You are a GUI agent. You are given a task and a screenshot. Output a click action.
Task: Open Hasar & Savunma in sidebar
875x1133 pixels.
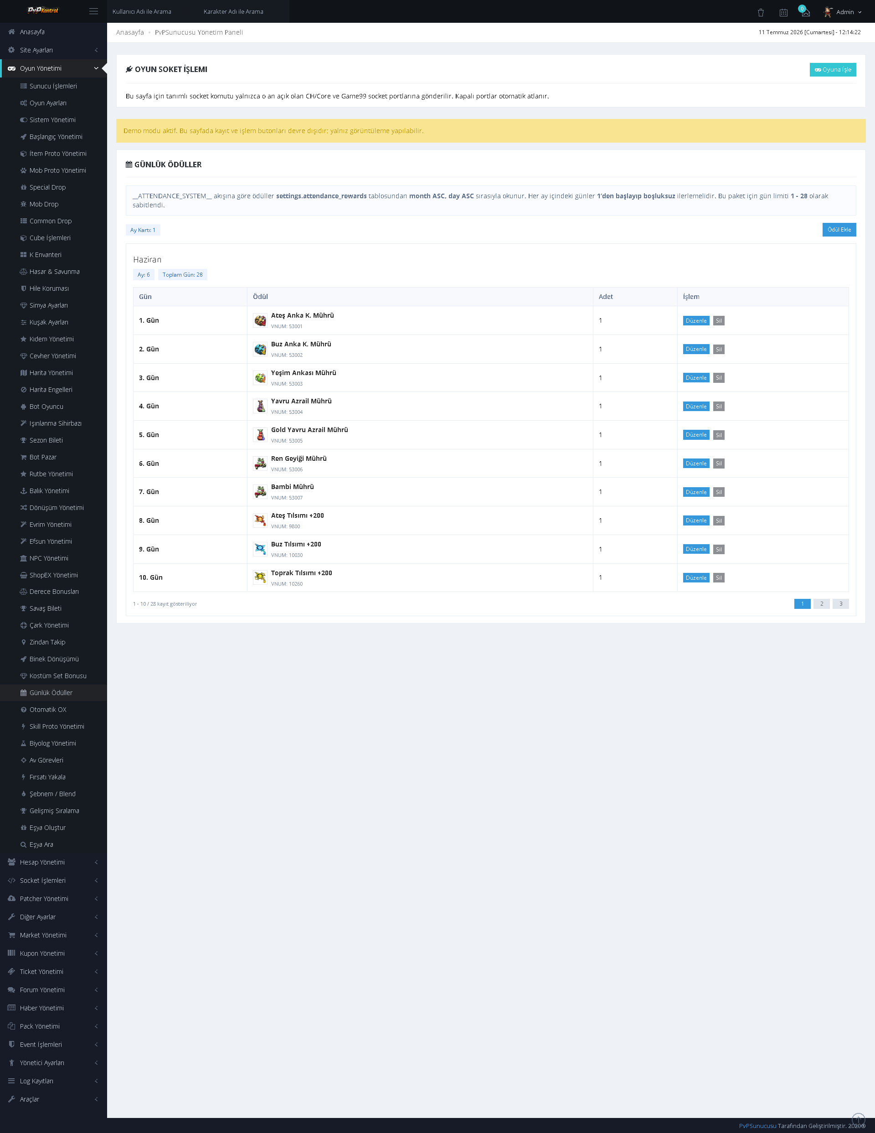pos(53,272)
